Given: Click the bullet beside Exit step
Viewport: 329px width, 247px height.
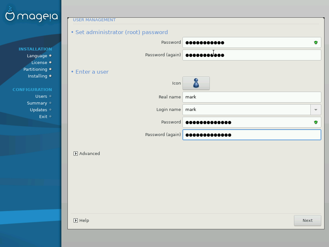Looking at the screenshot, I should (x=50, y=116).
